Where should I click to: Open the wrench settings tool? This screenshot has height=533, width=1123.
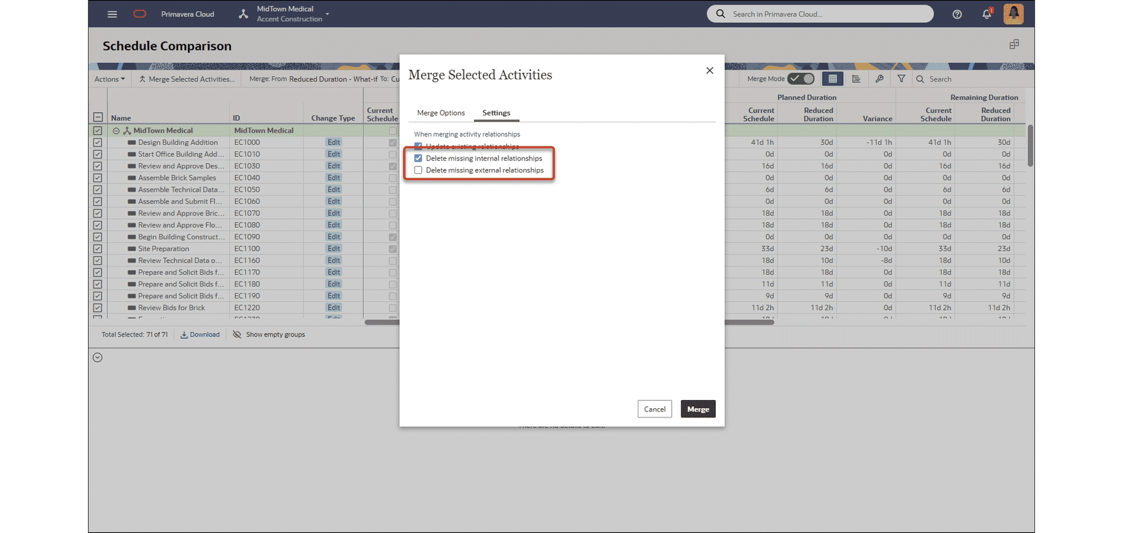coord(880,79)
